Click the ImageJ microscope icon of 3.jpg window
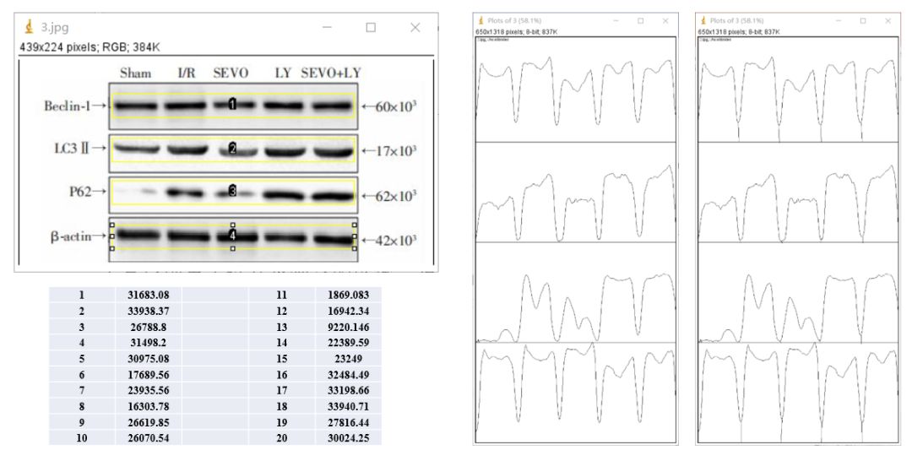This screenshot has width=912, height=461. 29,27
